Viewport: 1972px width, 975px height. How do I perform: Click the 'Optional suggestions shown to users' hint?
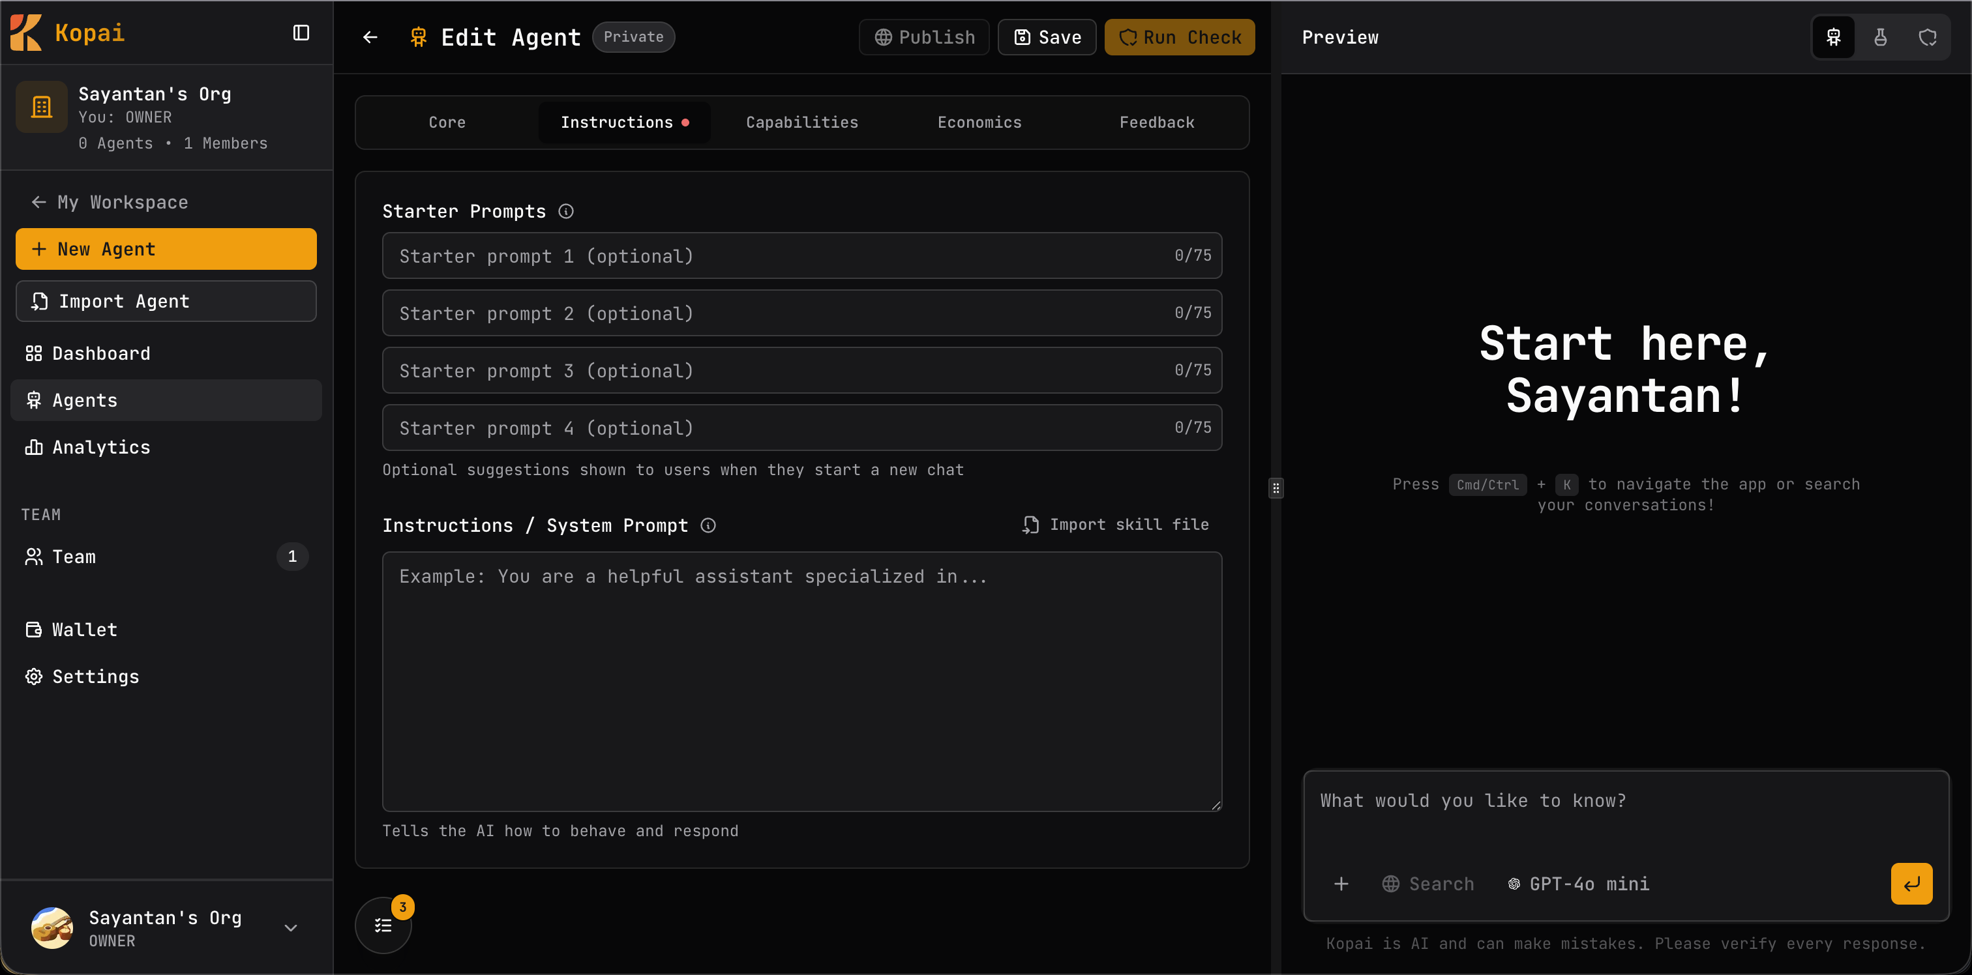[x=673, y=470]
